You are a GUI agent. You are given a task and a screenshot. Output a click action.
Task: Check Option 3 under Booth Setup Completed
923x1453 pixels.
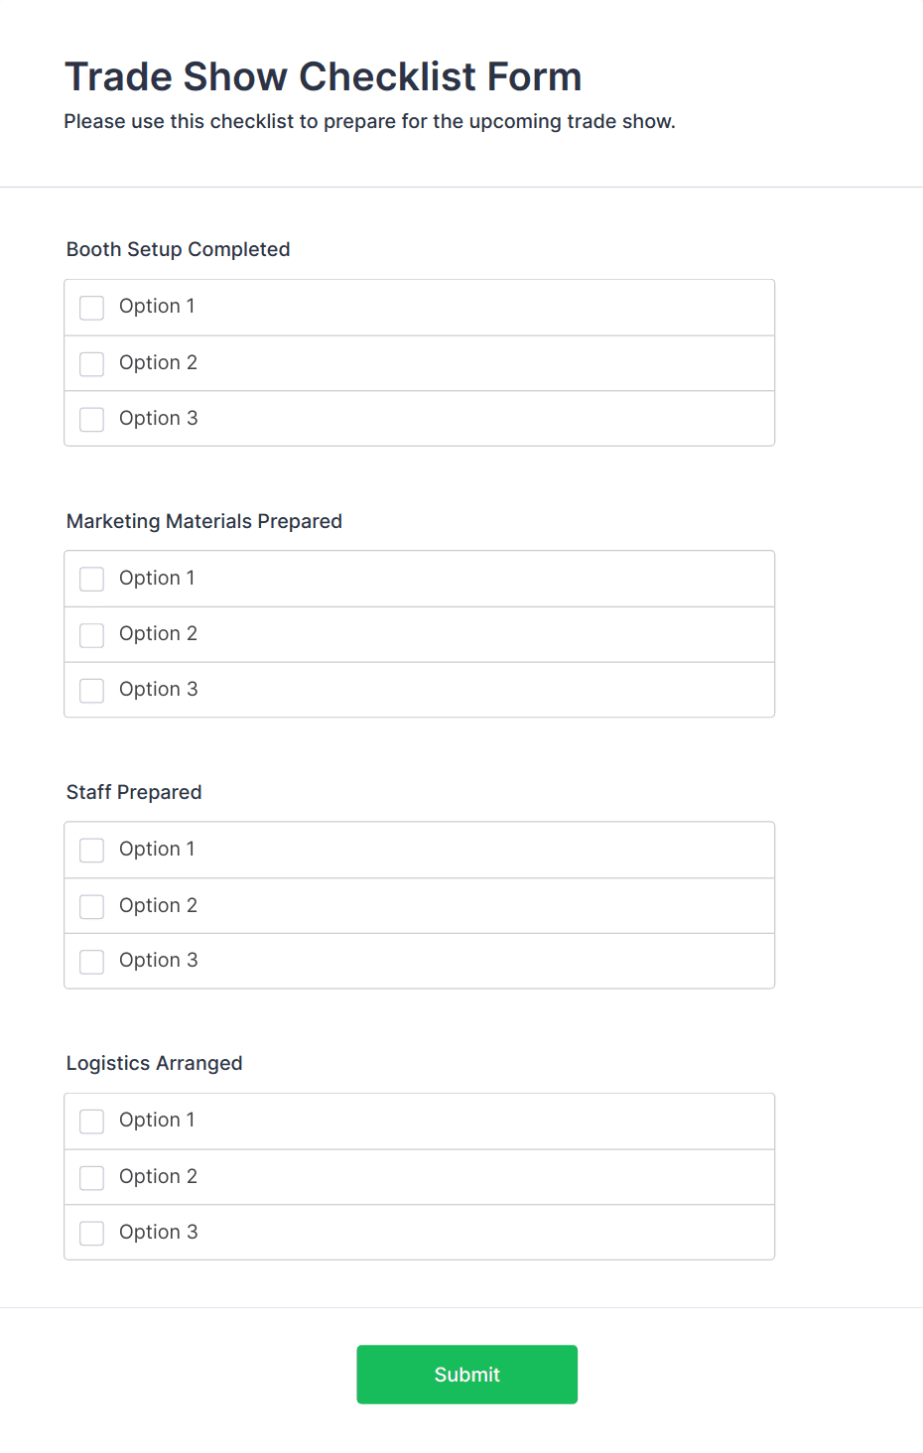point(92,419)
